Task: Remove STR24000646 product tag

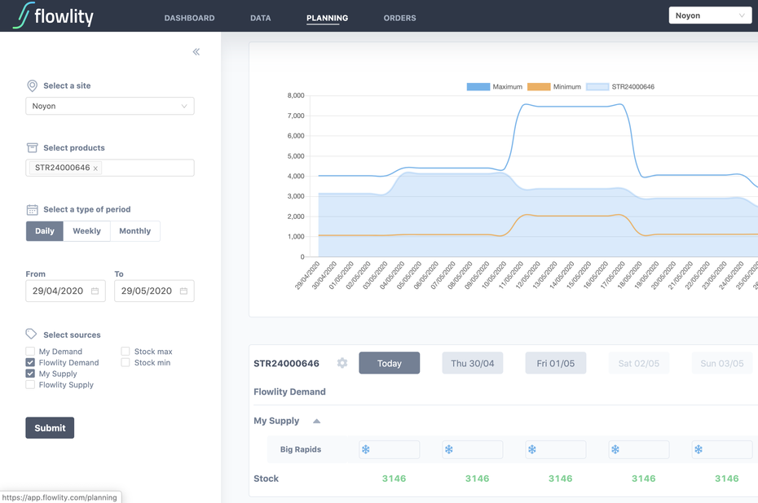Action: coord(95,168)
